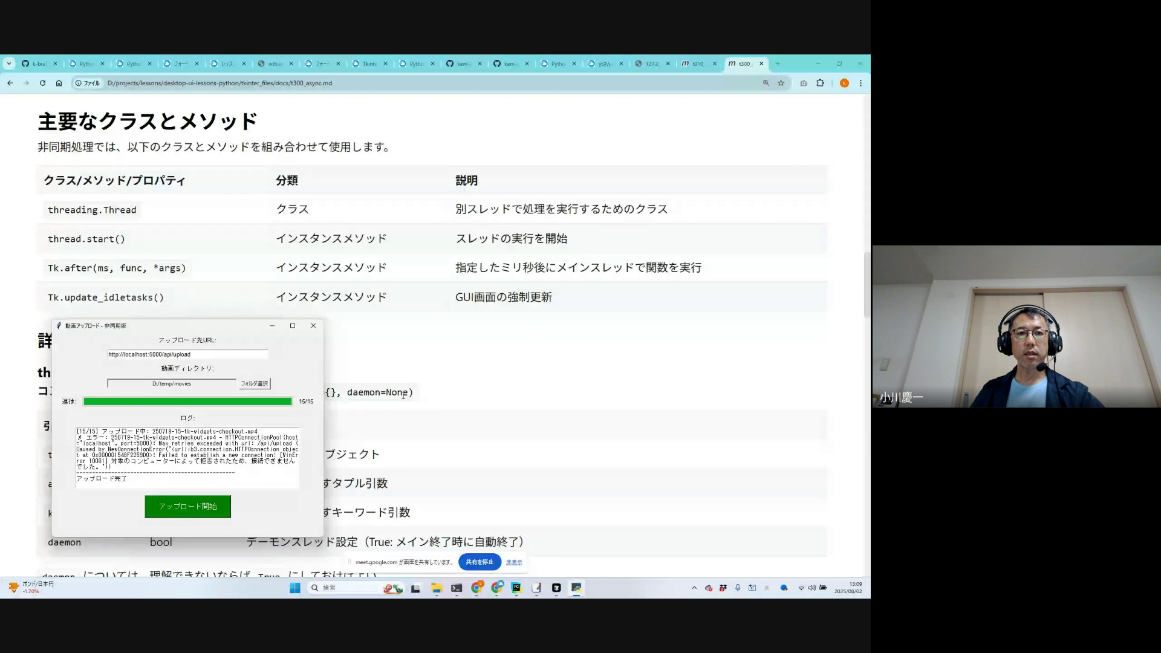This screenshot has height=653, width=1161.
Task: Reload the page with the browser refresh icon
Action: (x=42, y=83)
